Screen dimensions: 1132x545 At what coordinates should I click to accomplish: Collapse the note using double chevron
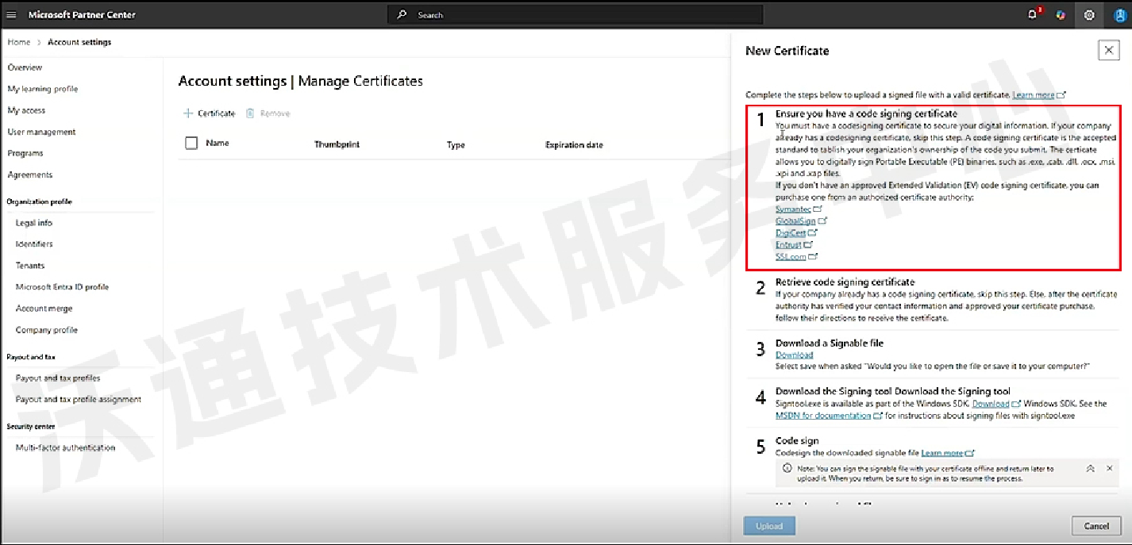(1090, 469)
